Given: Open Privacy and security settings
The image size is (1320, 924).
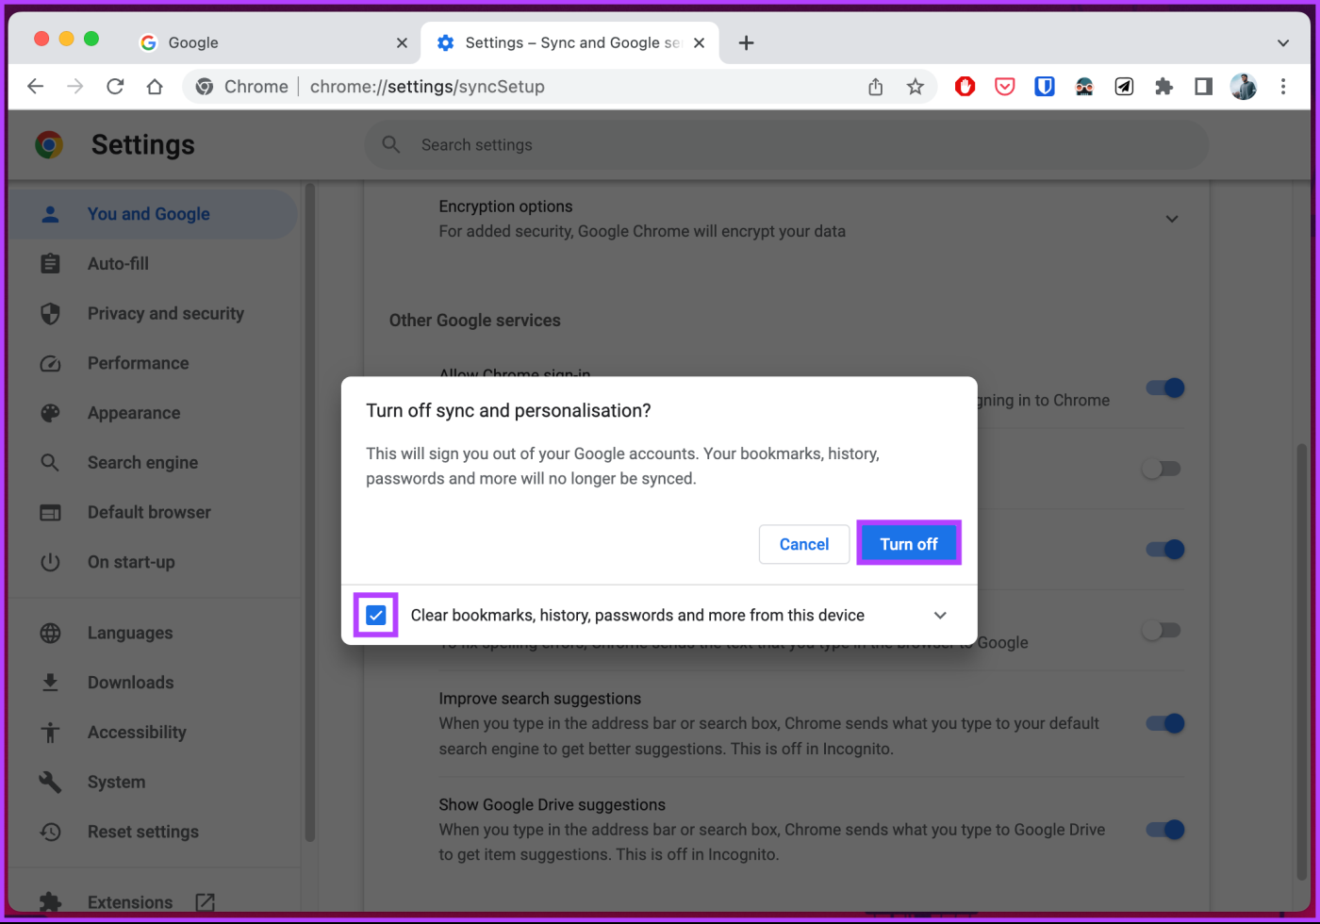Looking at the screenshot, I should pyautogui.click(x=166, y=313).
